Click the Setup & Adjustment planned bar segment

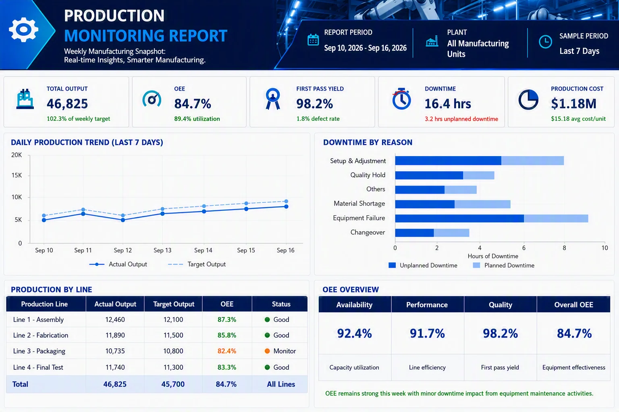(532, 161)
